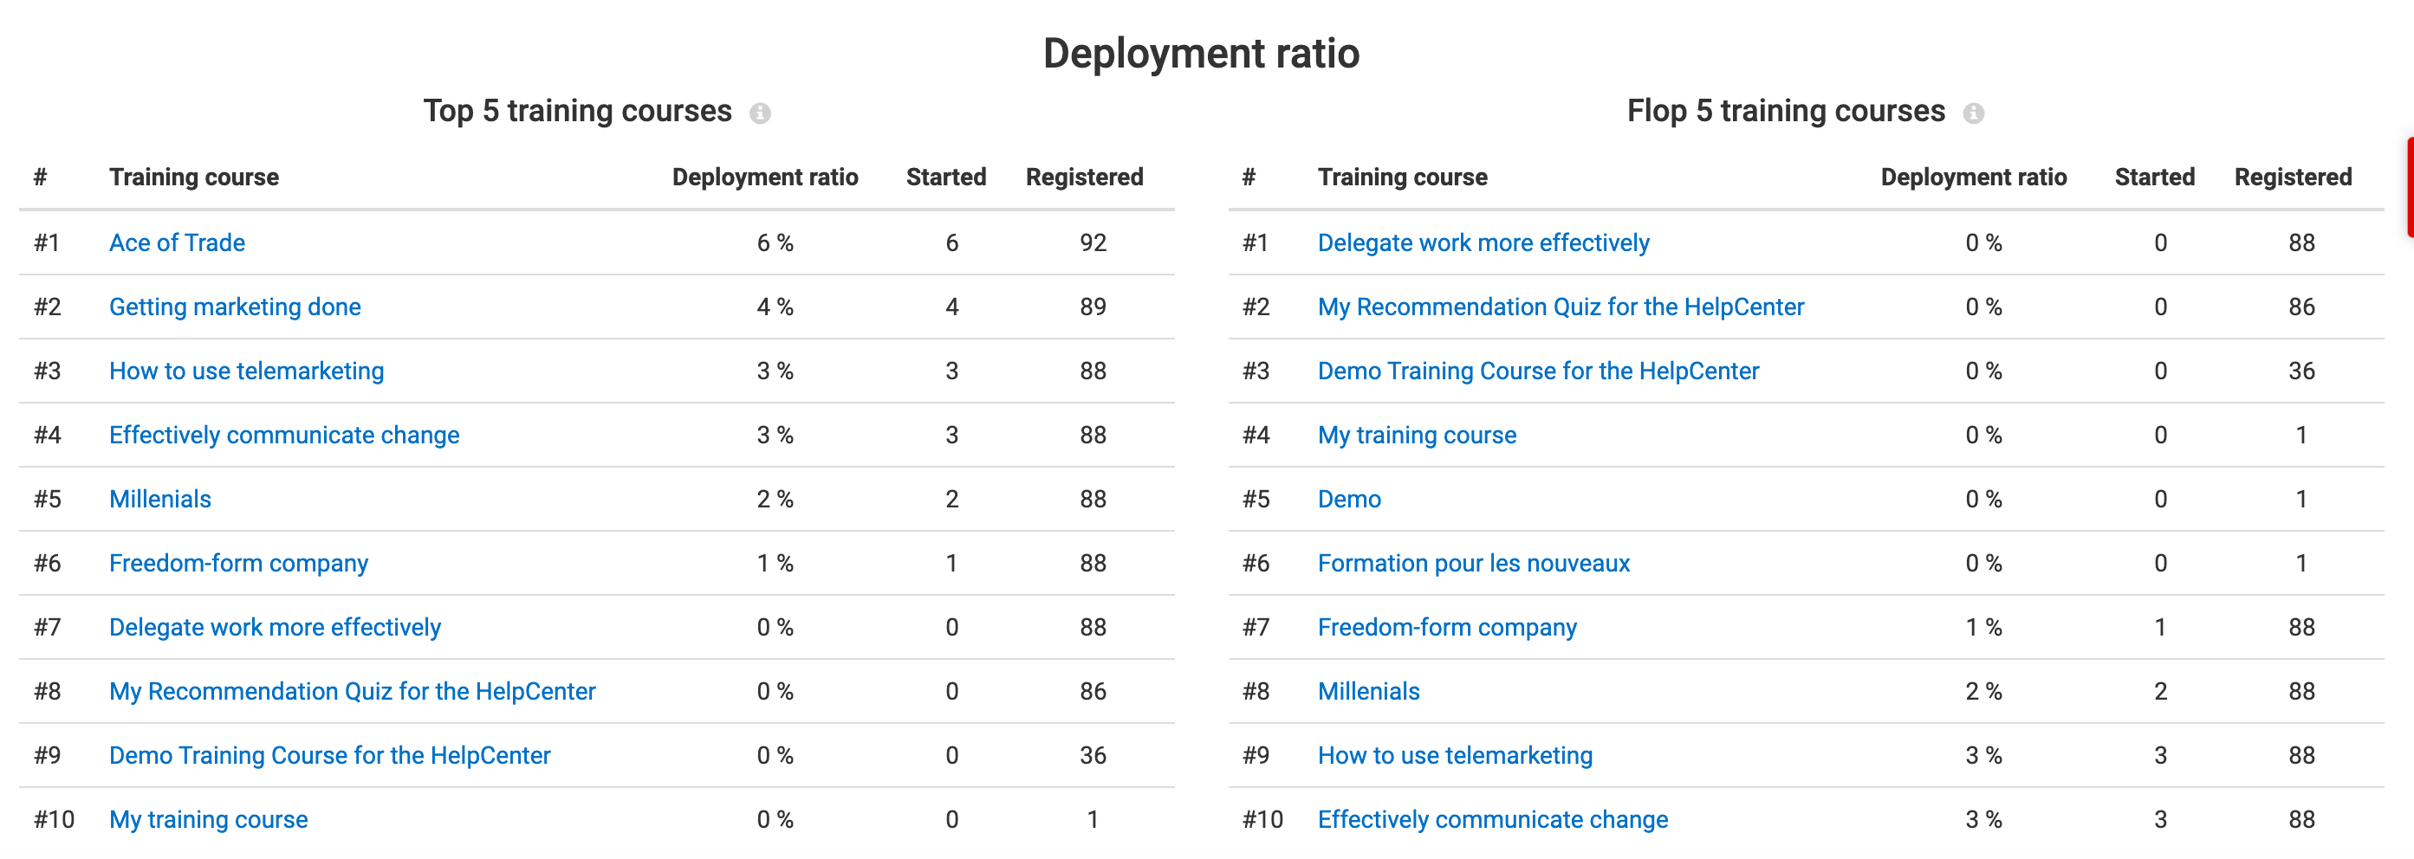
Task: Click Training course header in Top table
Action: coord(194,177)
